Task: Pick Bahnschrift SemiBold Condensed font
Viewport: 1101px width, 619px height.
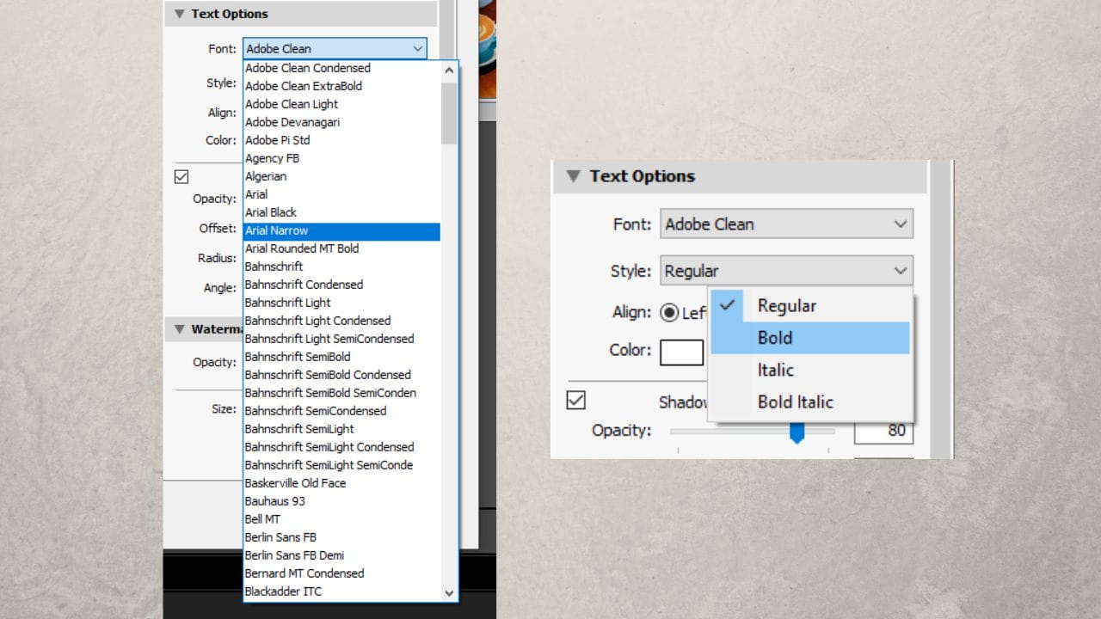Action: coord(341,375)
